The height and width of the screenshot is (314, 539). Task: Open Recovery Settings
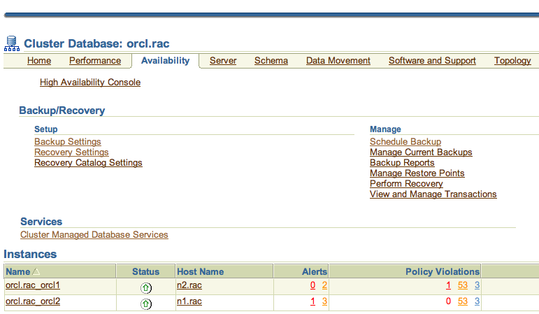[71, 152]
